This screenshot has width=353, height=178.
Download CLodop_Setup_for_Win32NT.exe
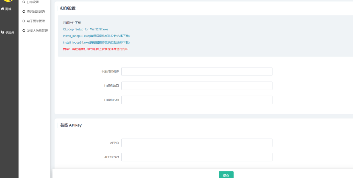pyautogui.click(x=86, y=29)
